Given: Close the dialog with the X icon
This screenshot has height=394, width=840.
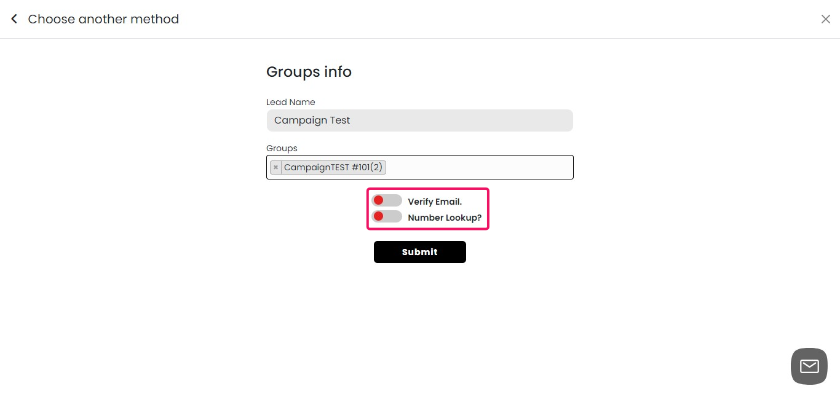Looking at the screenshot, I should click(x=826, y=18).
